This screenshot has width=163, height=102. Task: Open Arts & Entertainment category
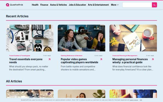(98, 5)
